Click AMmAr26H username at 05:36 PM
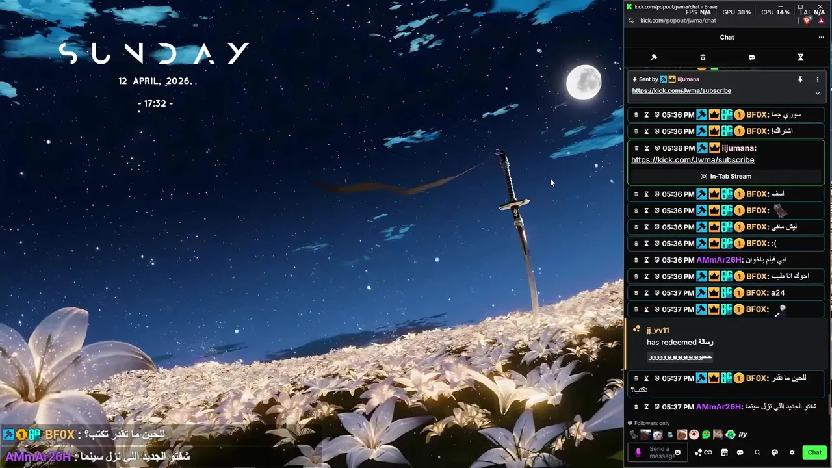 [x=719, y=260]
